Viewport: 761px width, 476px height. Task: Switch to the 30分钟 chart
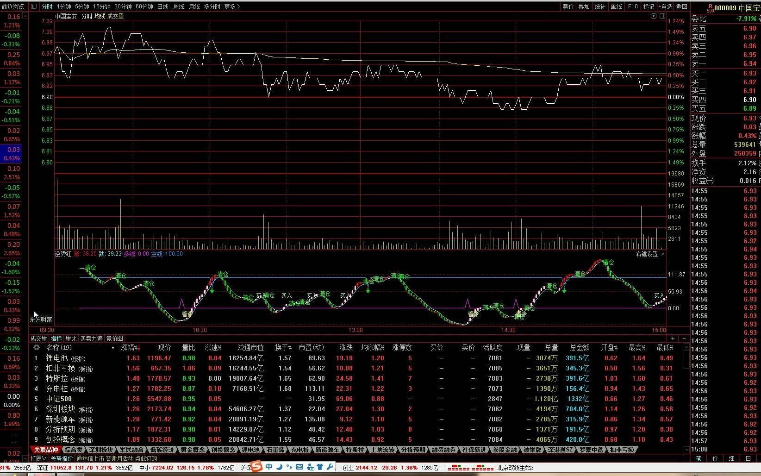(x=123, y=6)
